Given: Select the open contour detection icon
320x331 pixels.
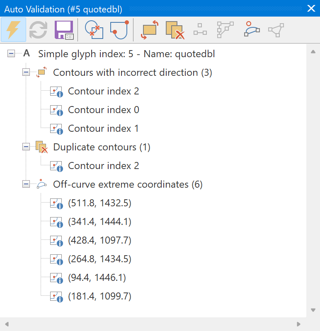Looking at the screenshot, I should click(x=119, y=30).
